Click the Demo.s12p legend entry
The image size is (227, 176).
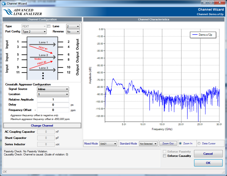coord(203,35)
